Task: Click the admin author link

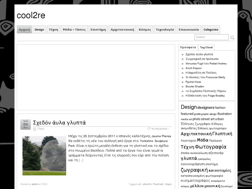Action: click(x=35, y=184)
